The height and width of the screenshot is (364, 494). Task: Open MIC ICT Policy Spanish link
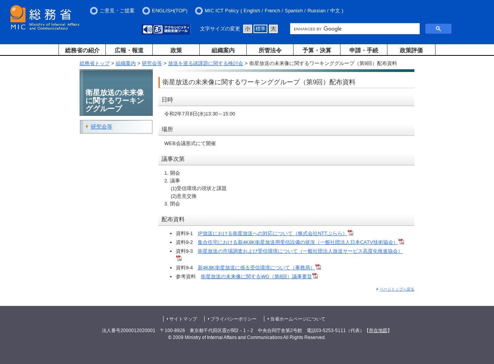[294, 11]
